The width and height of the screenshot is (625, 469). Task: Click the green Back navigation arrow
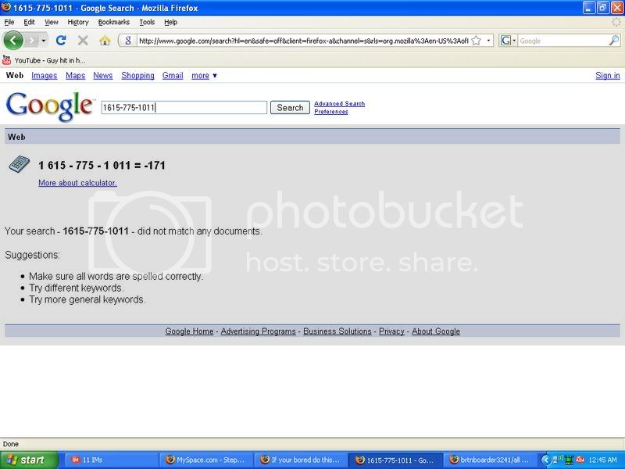point(13,41)
